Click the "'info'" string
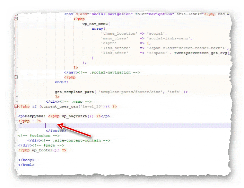244x188 pixels. pyautogui.click(x=174, y=92)
